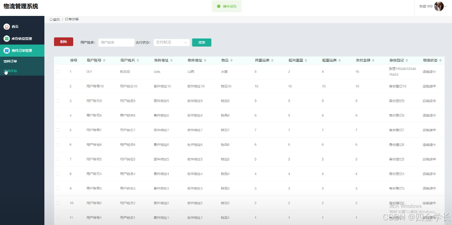Sort table by 物流状态 column arrows
Image resolution: width=452 pixels, height=225 pixels.
(440, 60)
